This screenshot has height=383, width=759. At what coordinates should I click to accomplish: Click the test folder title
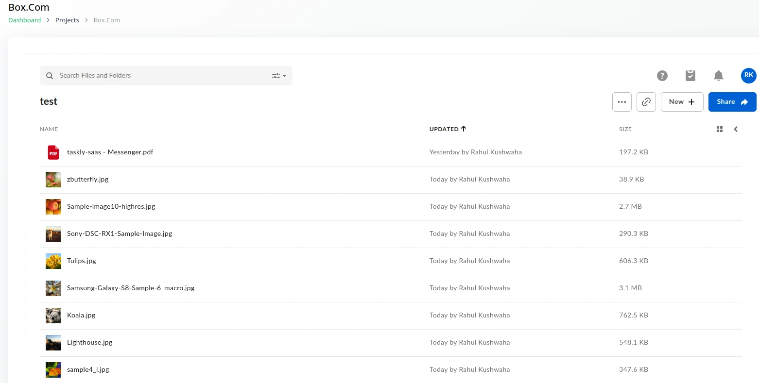(49, 101)
